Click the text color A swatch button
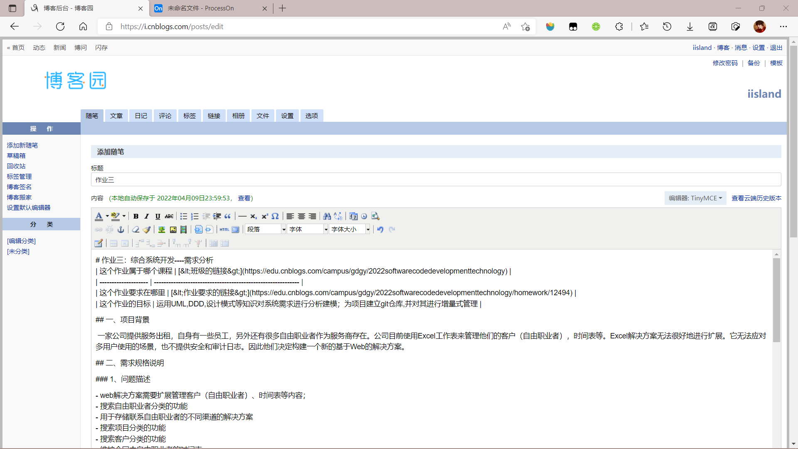 (99, 216)
